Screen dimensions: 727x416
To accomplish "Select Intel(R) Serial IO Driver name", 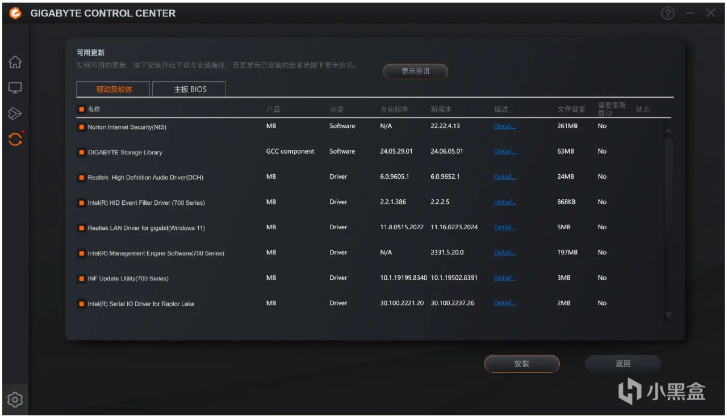I will (141, 304).
